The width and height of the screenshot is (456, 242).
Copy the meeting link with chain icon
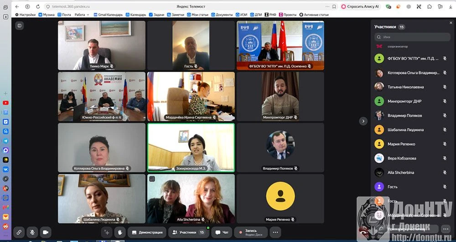tap(19, 232)
